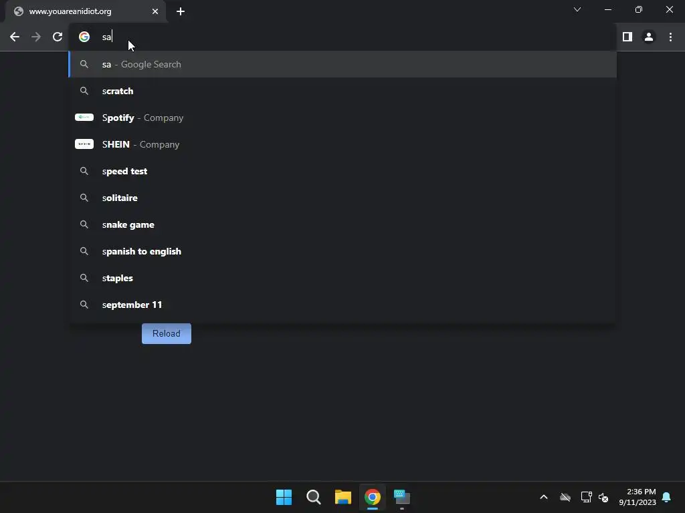Show hidden tray icons chevron
This screenshot has height=513, width=685.
pos(544,497)
